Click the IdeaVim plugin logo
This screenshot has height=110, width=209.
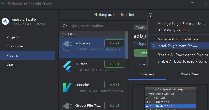67,87
